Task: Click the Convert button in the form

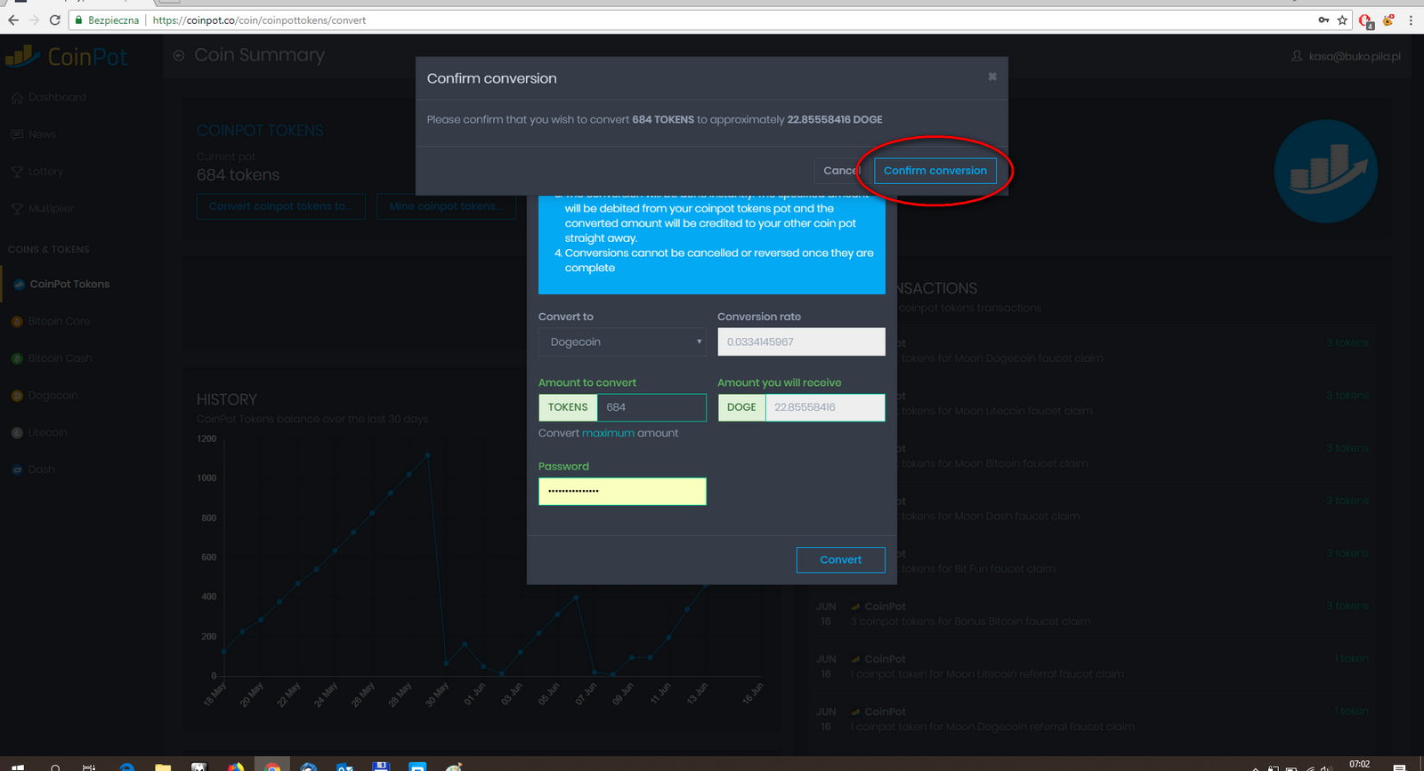Action: (840, 559)
